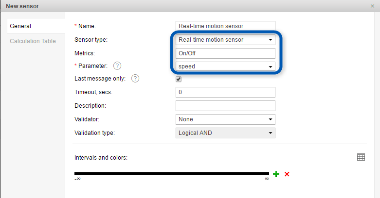
Task: Click the positive infinity marker under the bar
Action: coord(267,179)
